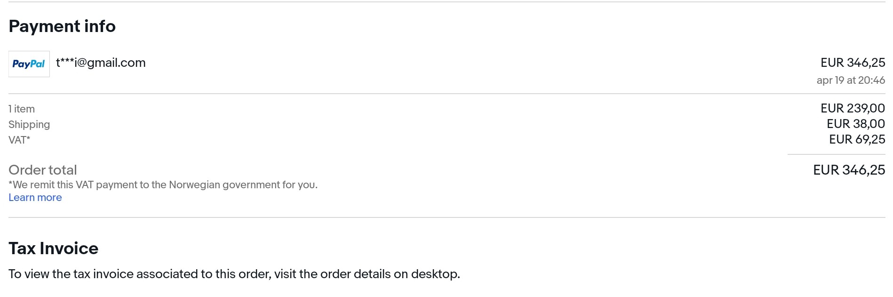893x297 pixels.
Task: Open the Learn more link
Action: [x=35, y=198]
